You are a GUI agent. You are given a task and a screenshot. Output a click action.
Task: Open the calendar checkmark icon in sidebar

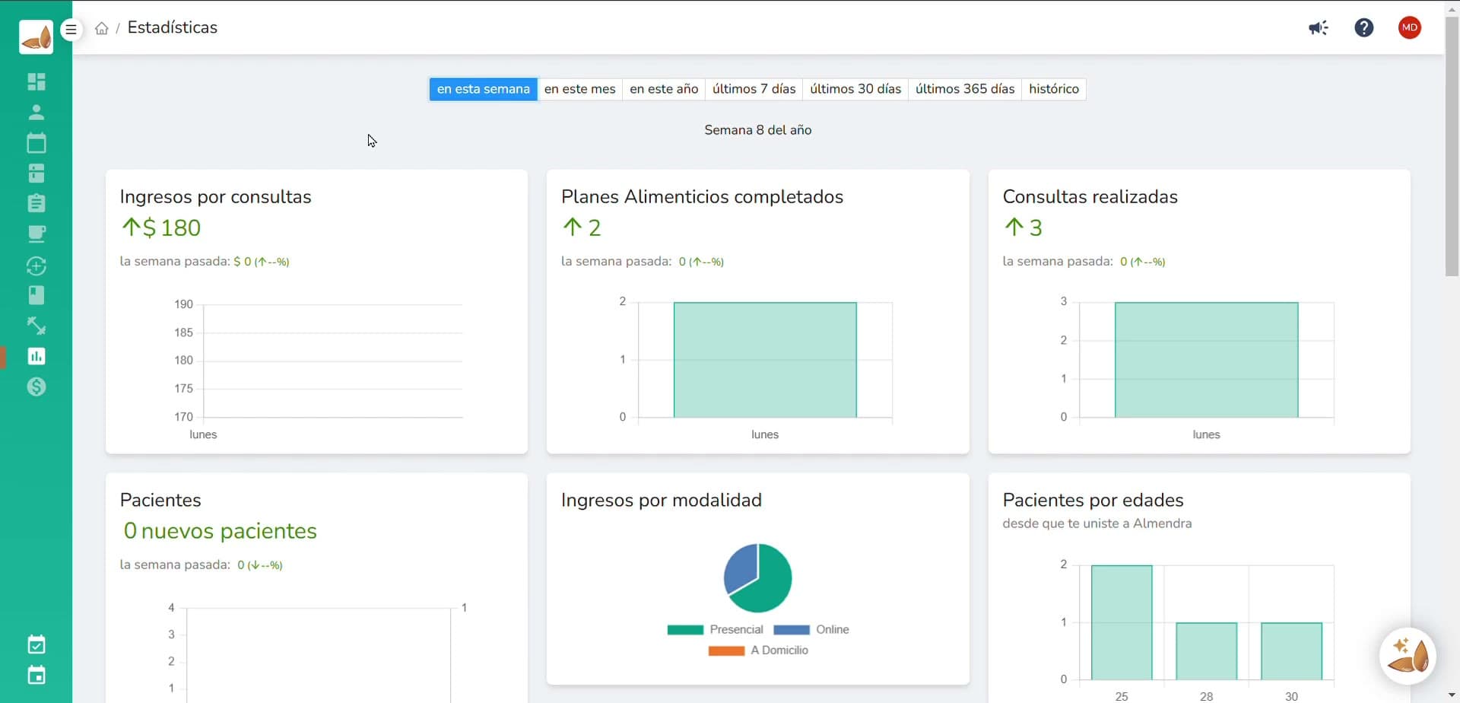(36, 644)
